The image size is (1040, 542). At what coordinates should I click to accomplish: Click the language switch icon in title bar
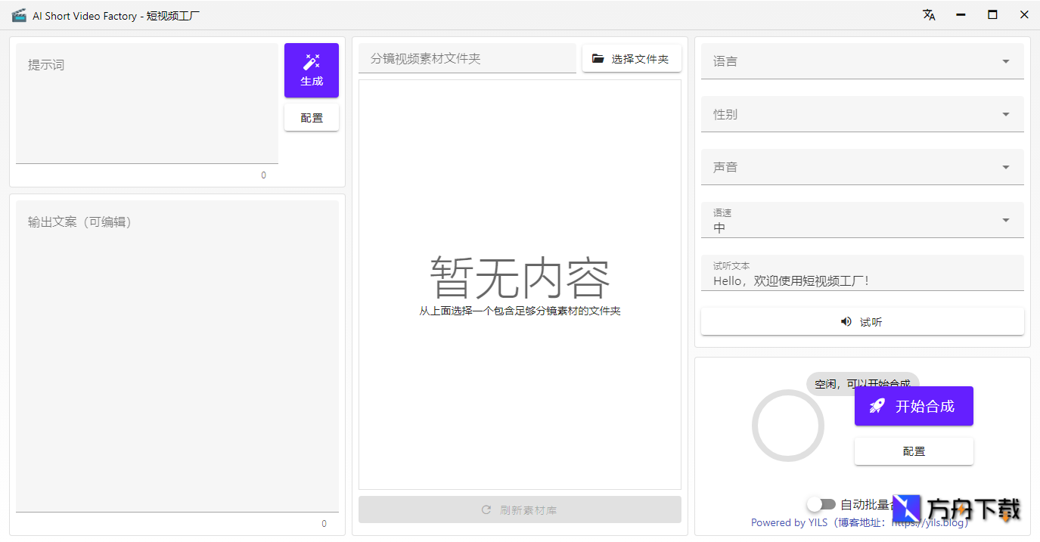coord(929,14)
